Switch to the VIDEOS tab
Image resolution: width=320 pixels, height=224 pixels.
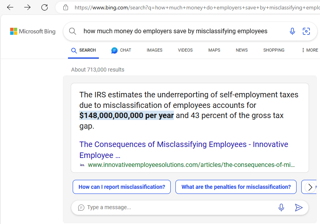tap(185, 50)
